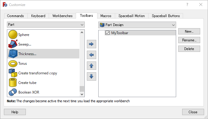This screenshot has width=208, height=119.
Task: Click the question mark help icon
Action: pyautogui.click(x=187, y=4)
